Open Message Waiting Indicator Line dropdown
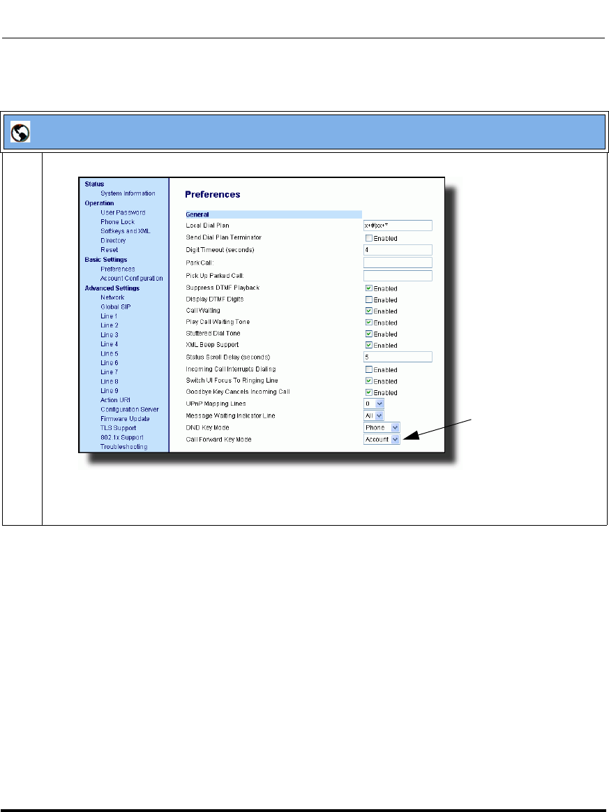Image resolution: width=609 pixels, height=812 pixels. (374, 416)
